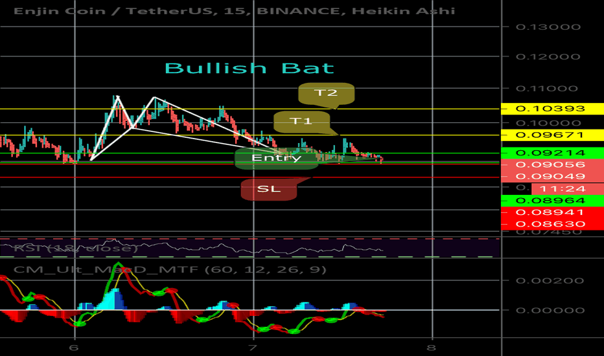
Task: Click the red 0.08630 price label
Action: pyautogui.click(x=552, y=224)
